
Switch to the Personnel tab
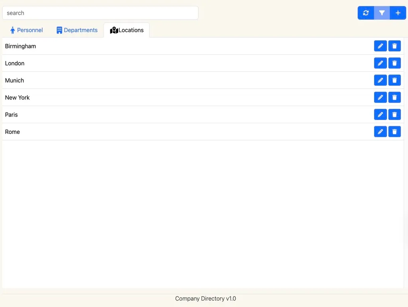coord(26,30)
